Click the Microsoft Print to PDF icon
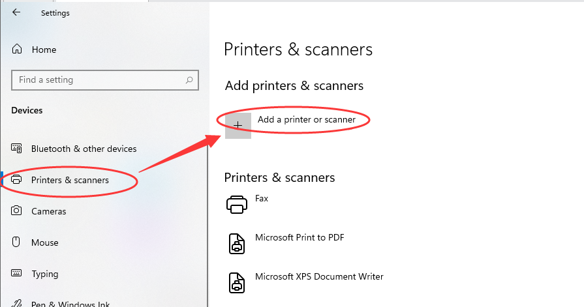Screen dimensions: 584x307 click(x=237, y=243)
